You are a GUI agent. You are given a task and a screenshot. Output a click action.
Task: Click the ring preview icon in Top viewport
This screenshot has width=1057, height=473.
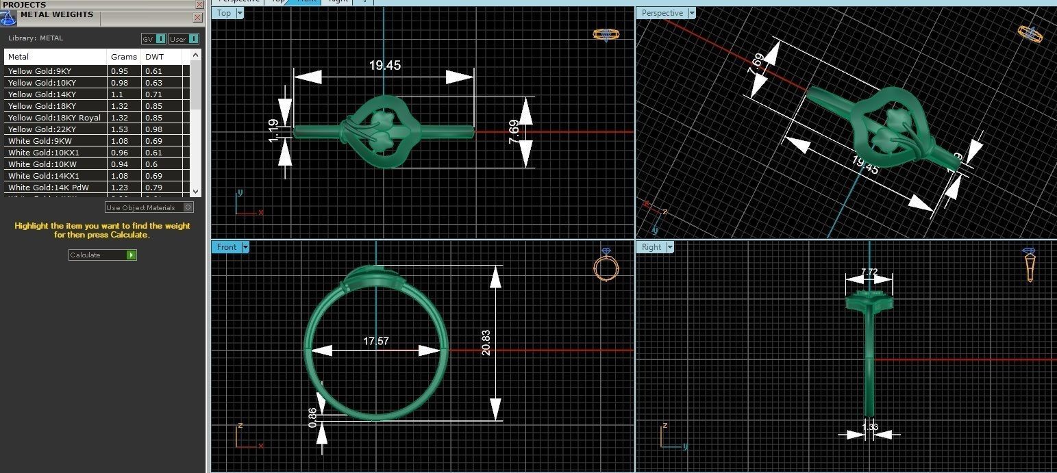(x=606, y=34)
